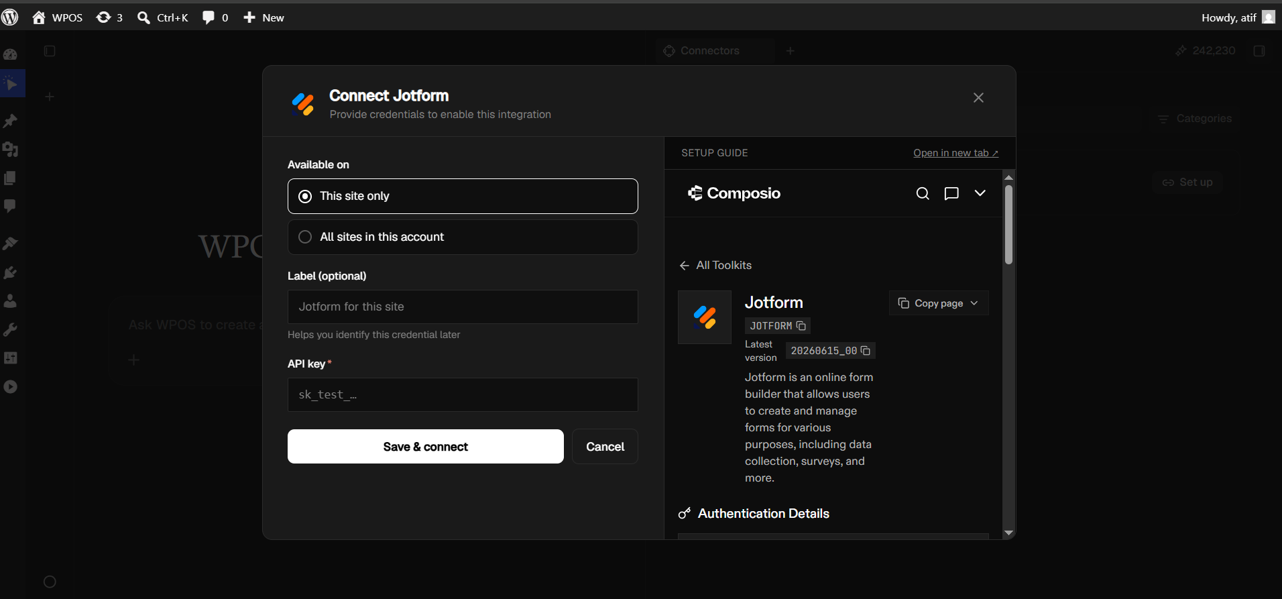Click the Label optional input field
The height and width of the screenshot is (599, 1282).
coord(463,307)
